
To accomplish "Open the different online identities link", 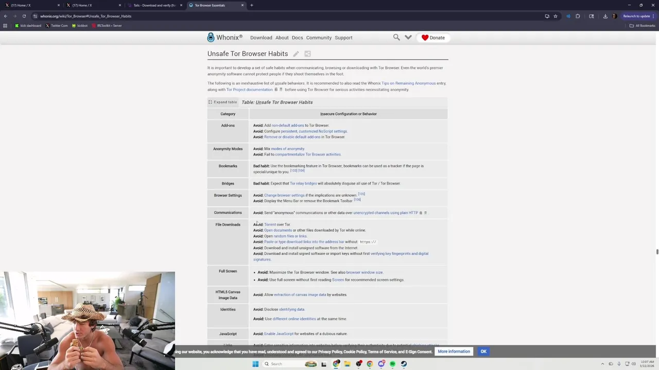I will [294, 319].
